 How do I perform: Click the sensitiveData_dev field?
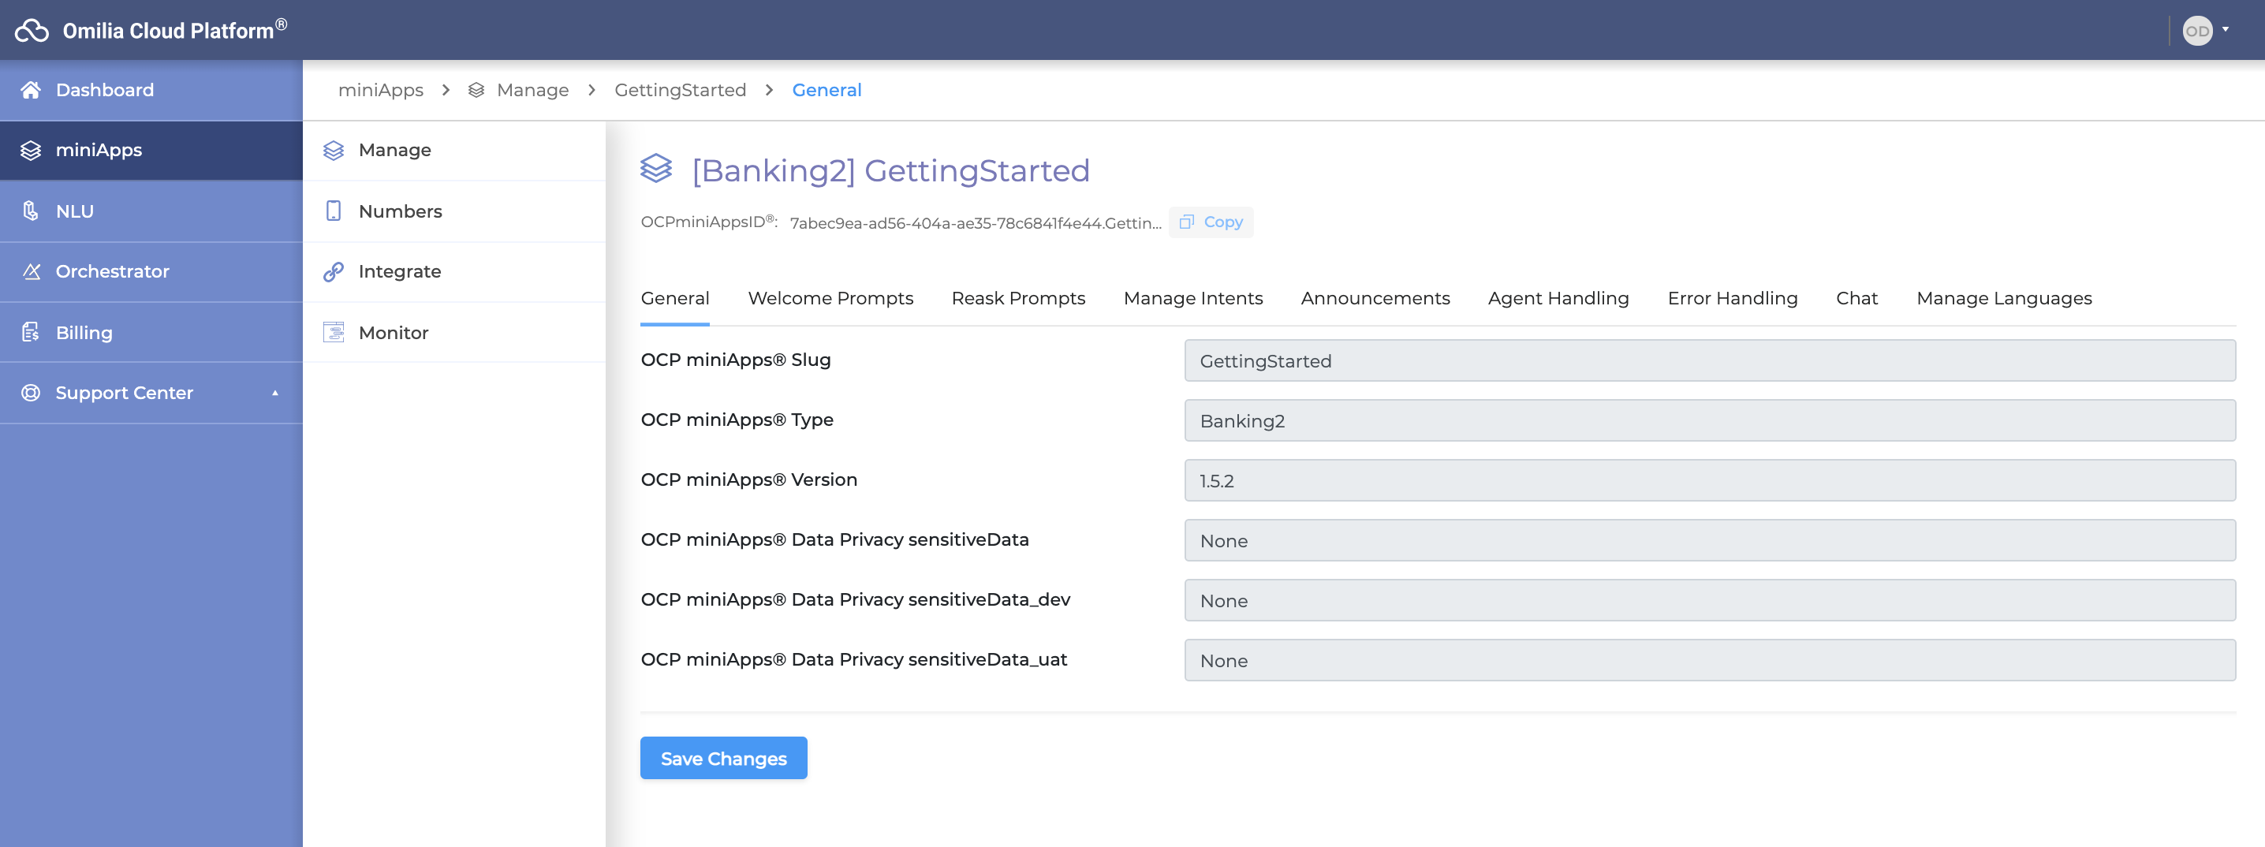click(x=1709, y=600)
